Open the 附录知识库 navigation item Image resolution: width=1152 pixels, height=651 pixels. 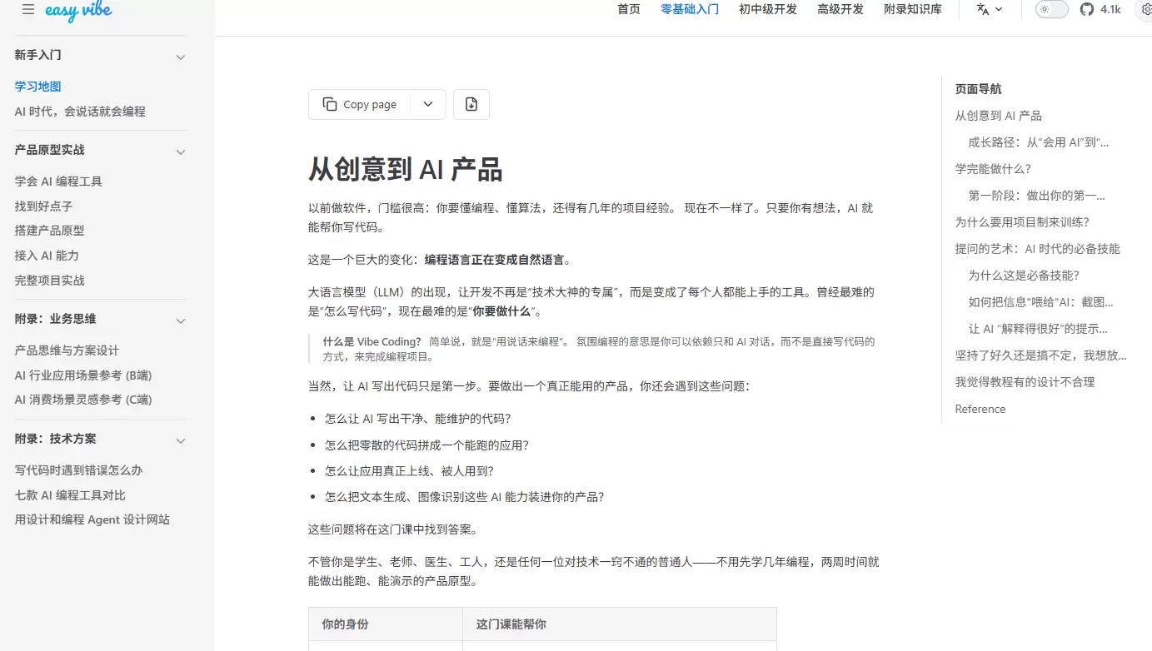click(913, 9)
